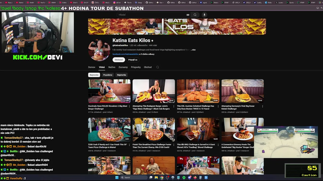Select the Najstaršie sort chip
Screen dimensions: 323x181
(121, 75)
